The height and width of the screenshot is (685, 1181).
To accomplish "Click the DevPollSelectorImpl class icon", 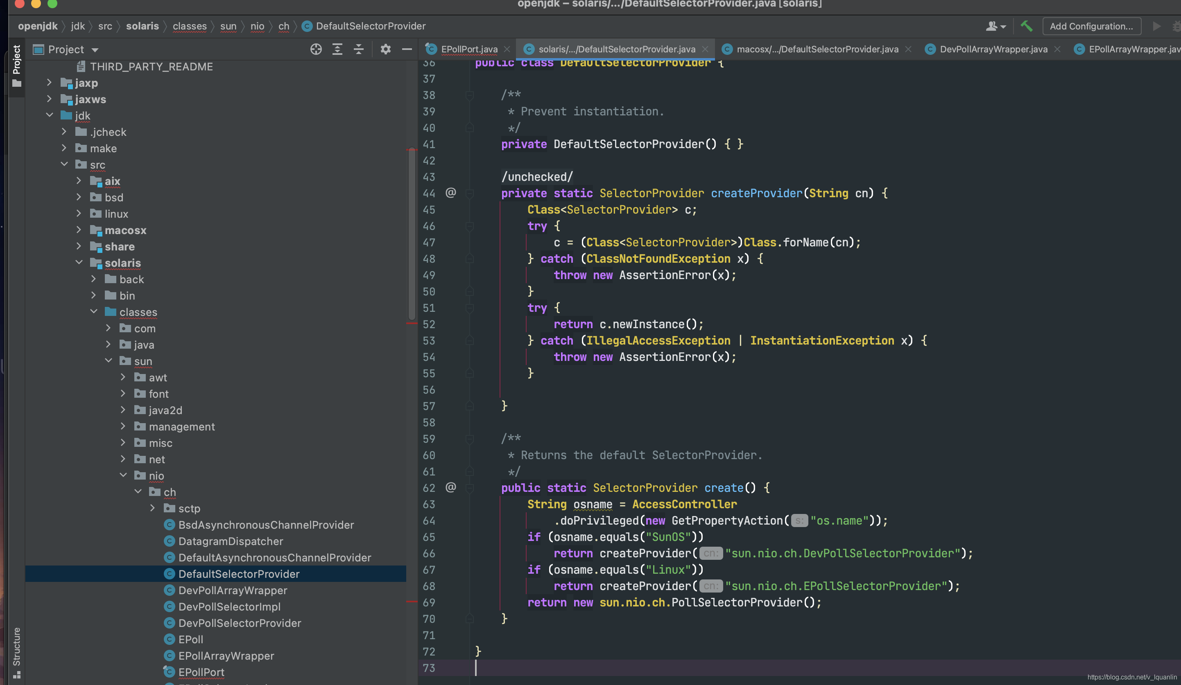I will click(x=169, y=606).
